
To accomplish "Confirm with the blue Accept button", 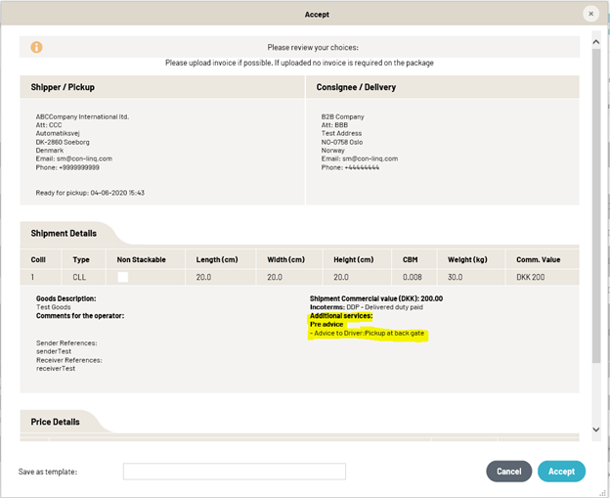I will click(561, 472).
